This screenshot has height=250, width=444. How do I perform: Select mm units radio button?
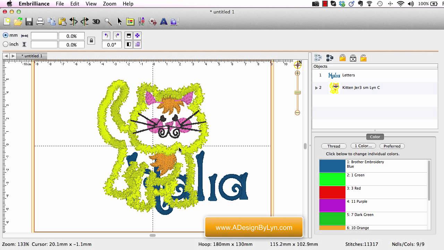(x=6, y=35)
